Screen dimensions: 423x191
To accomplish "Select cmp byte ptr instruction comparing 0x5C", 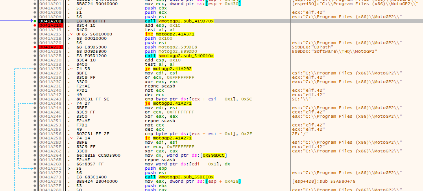I will (199, 99).
